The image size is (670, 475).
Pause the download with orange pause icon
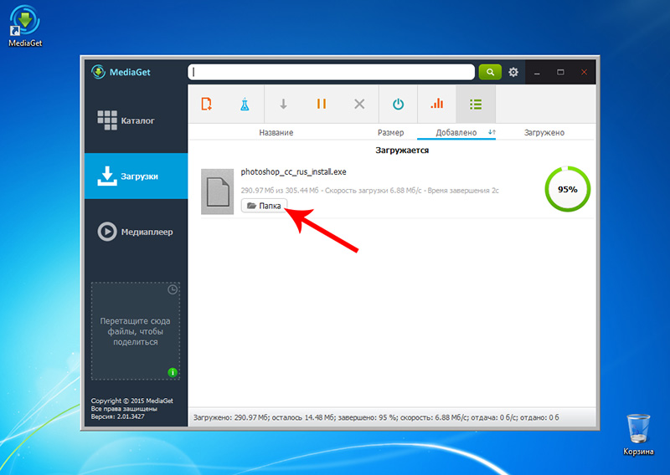point(322,105)
